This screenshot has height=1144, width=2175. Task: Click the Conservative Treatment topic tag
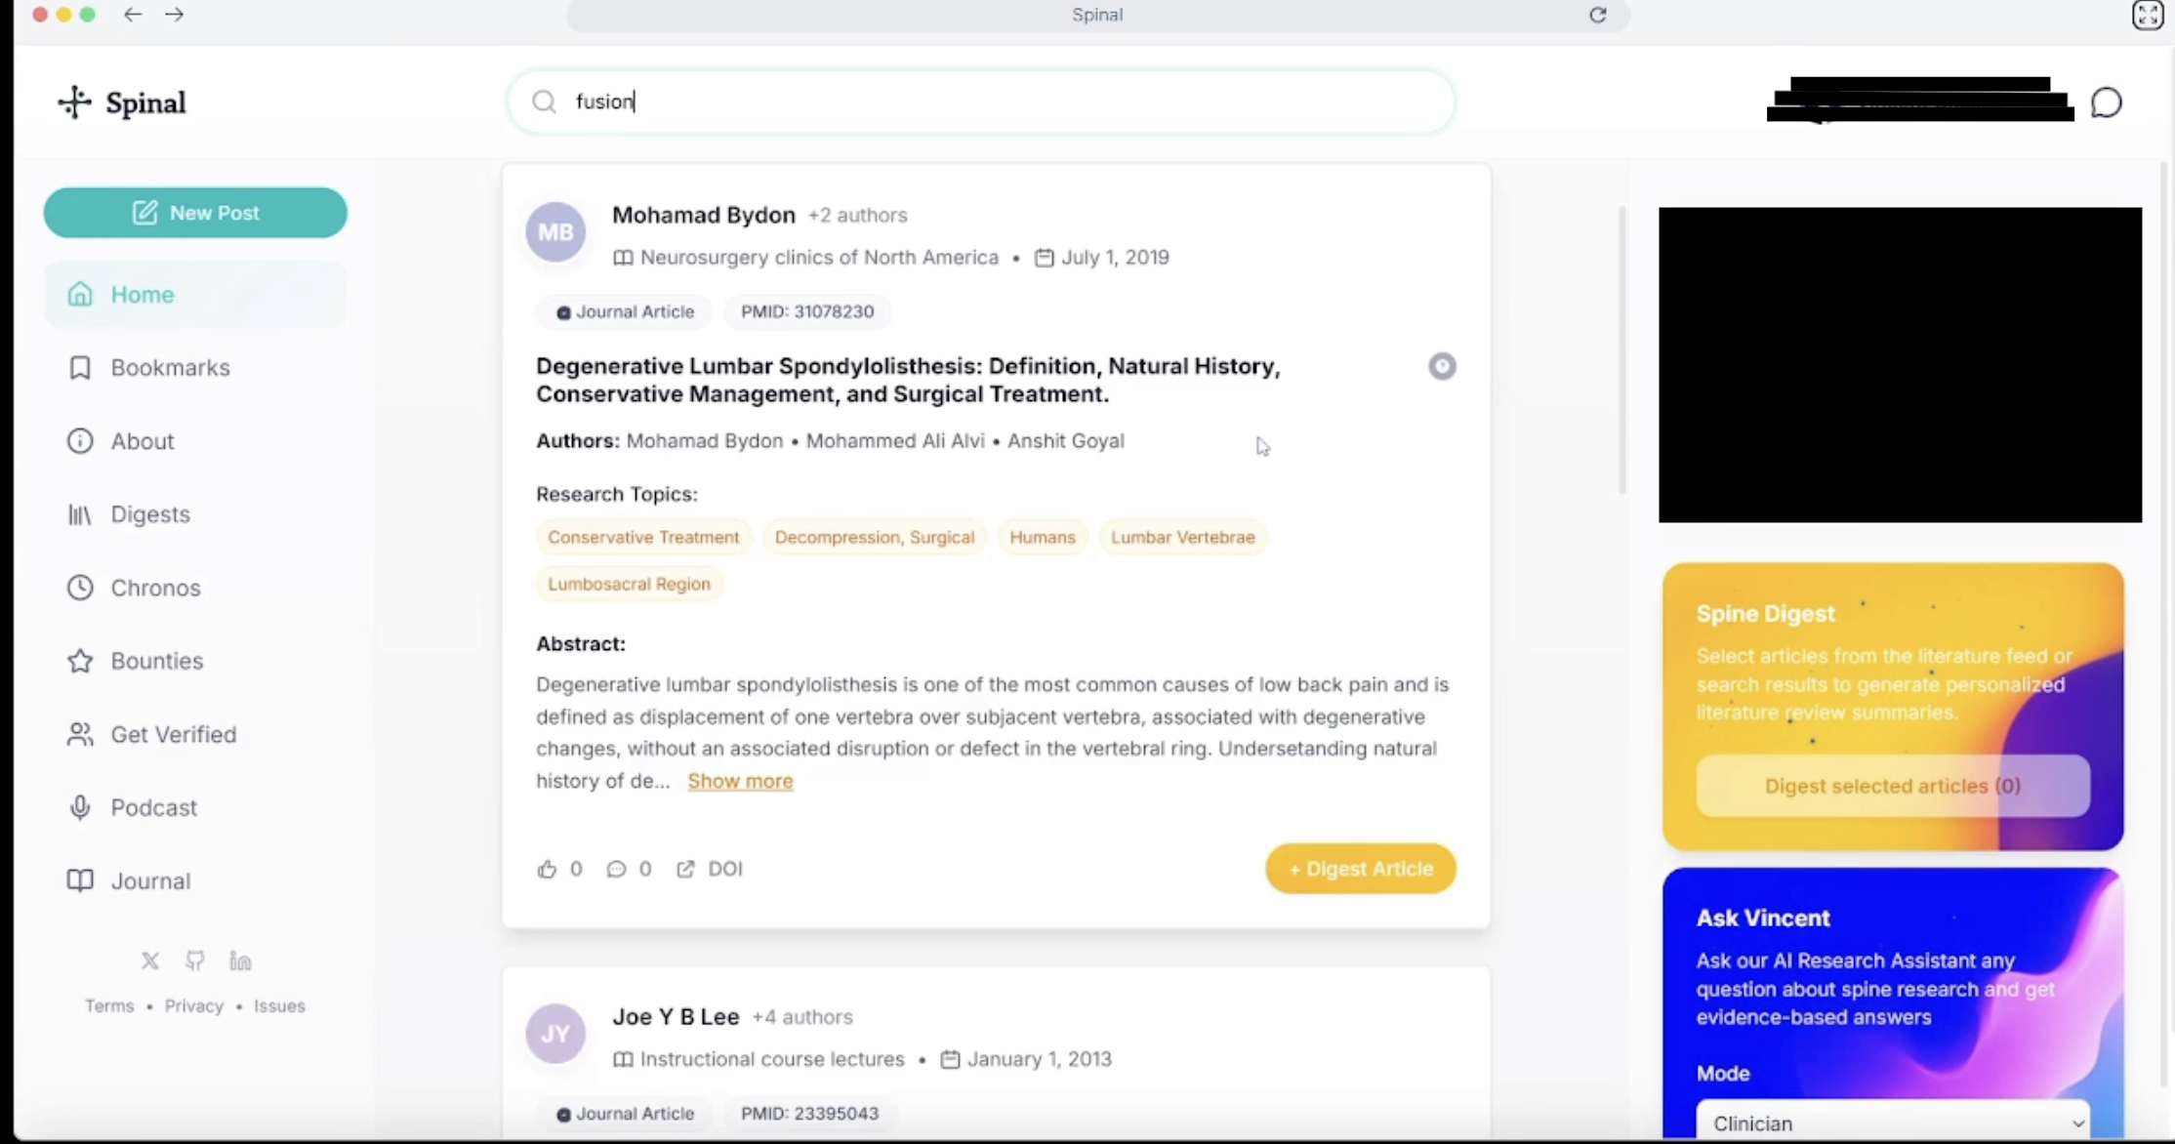(x=643, y=537)
